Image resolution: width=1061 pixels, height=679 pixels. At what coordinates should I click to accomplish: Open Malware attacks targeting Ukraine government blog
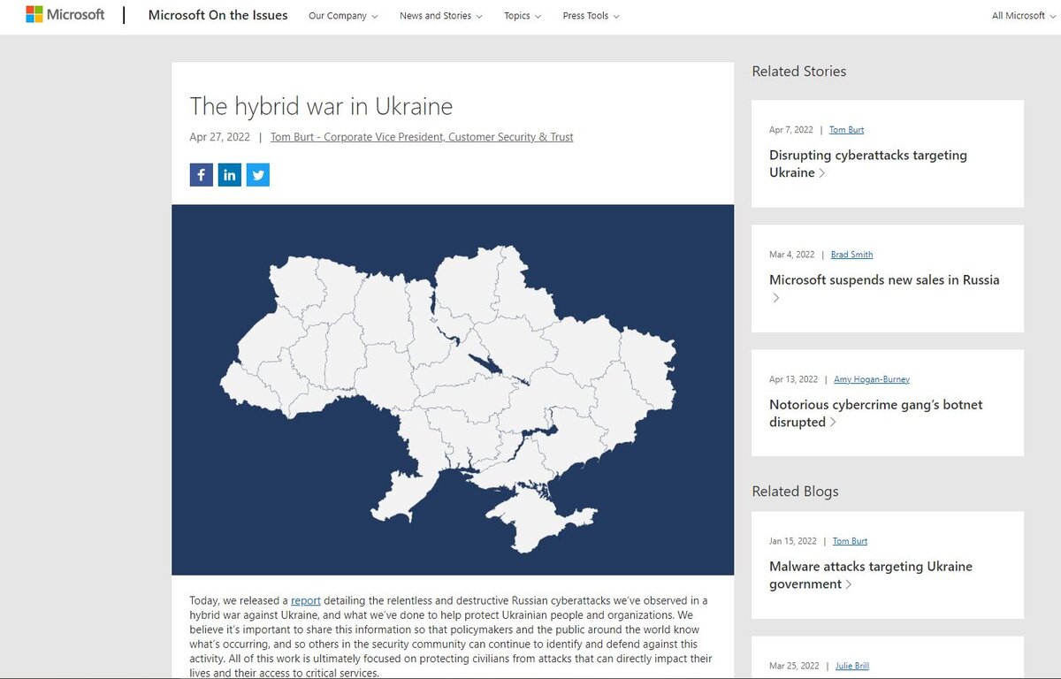click(871, 575)
